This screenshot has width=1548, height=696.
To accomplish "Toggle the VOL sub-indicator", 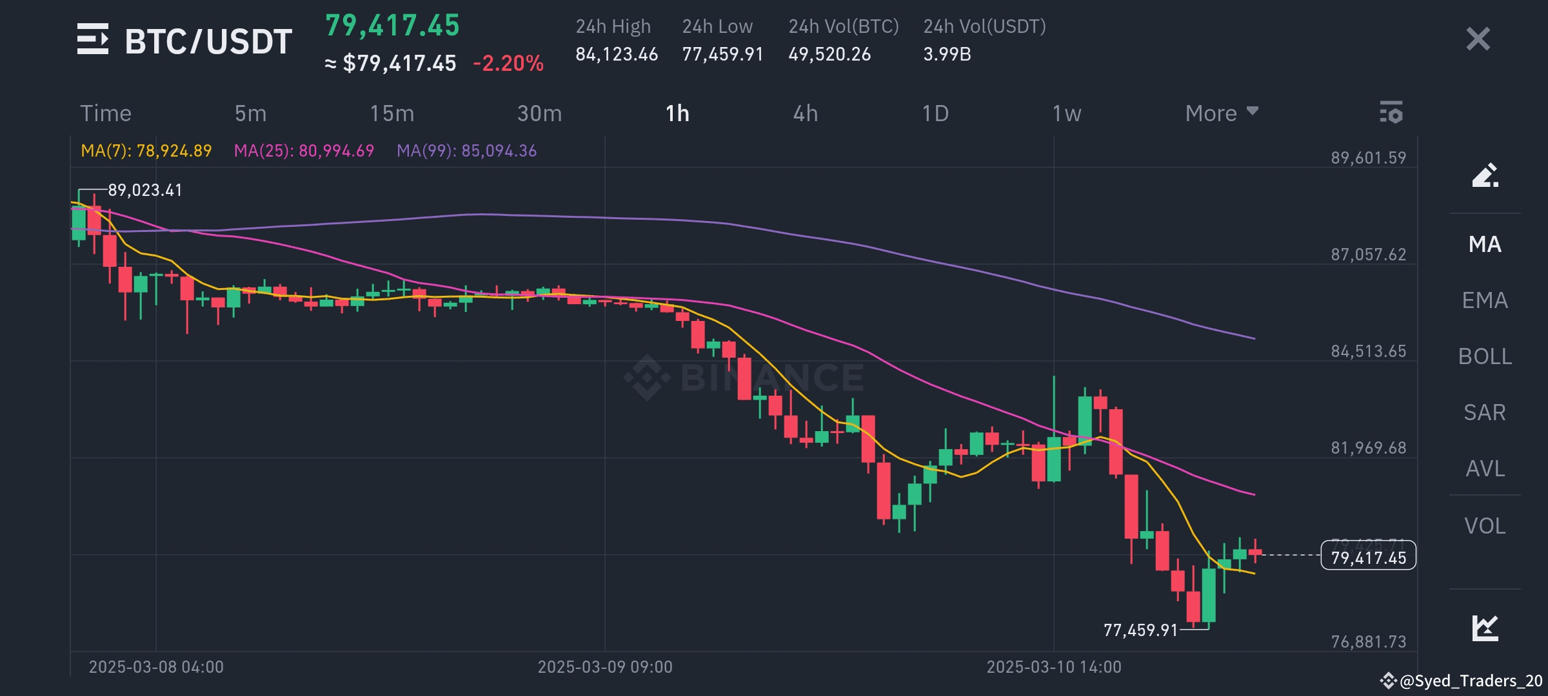I will click(x=1485, y=526).
